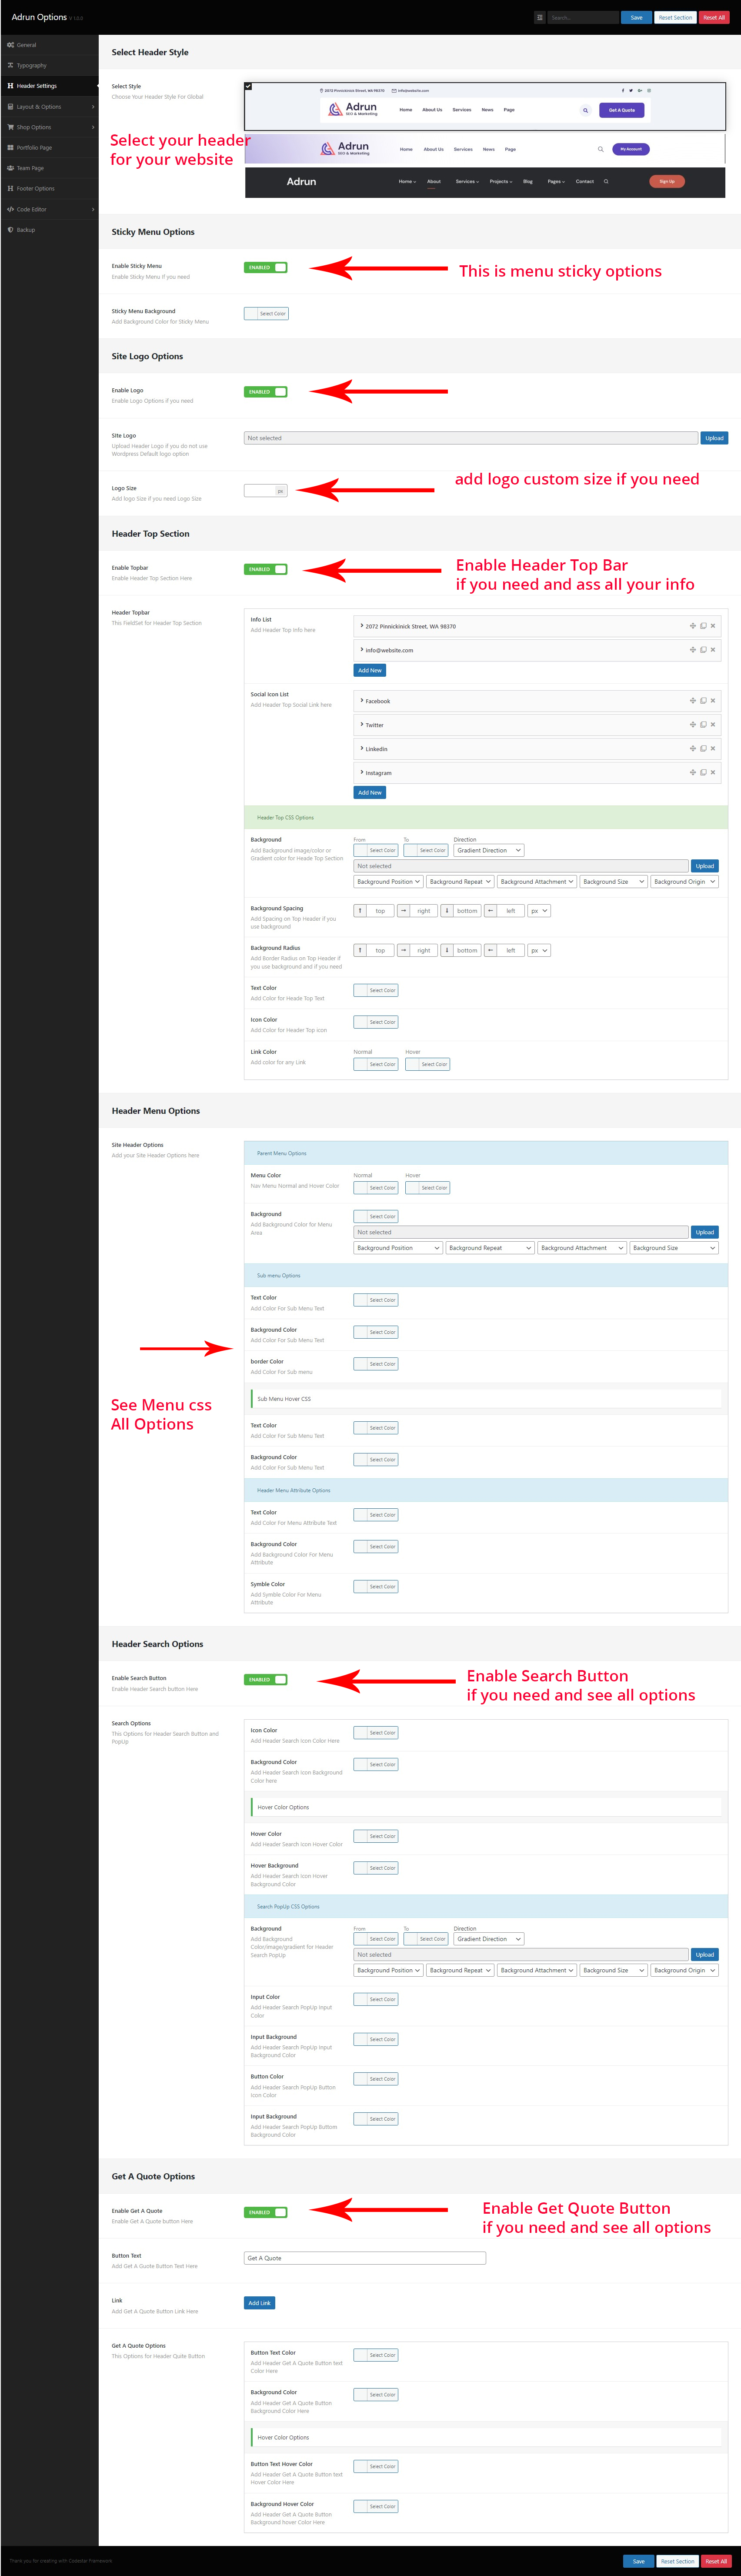Toggle the Enable Search Button switch

pos(266,1679)
